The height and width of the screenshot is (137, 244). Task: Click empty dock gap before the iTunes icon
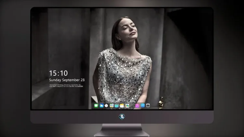(132, 106)
